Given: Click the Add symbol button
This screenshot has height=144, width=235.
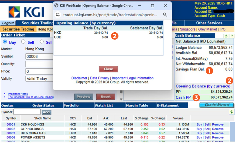Looking at the screenshot, I should pos(46,112).
